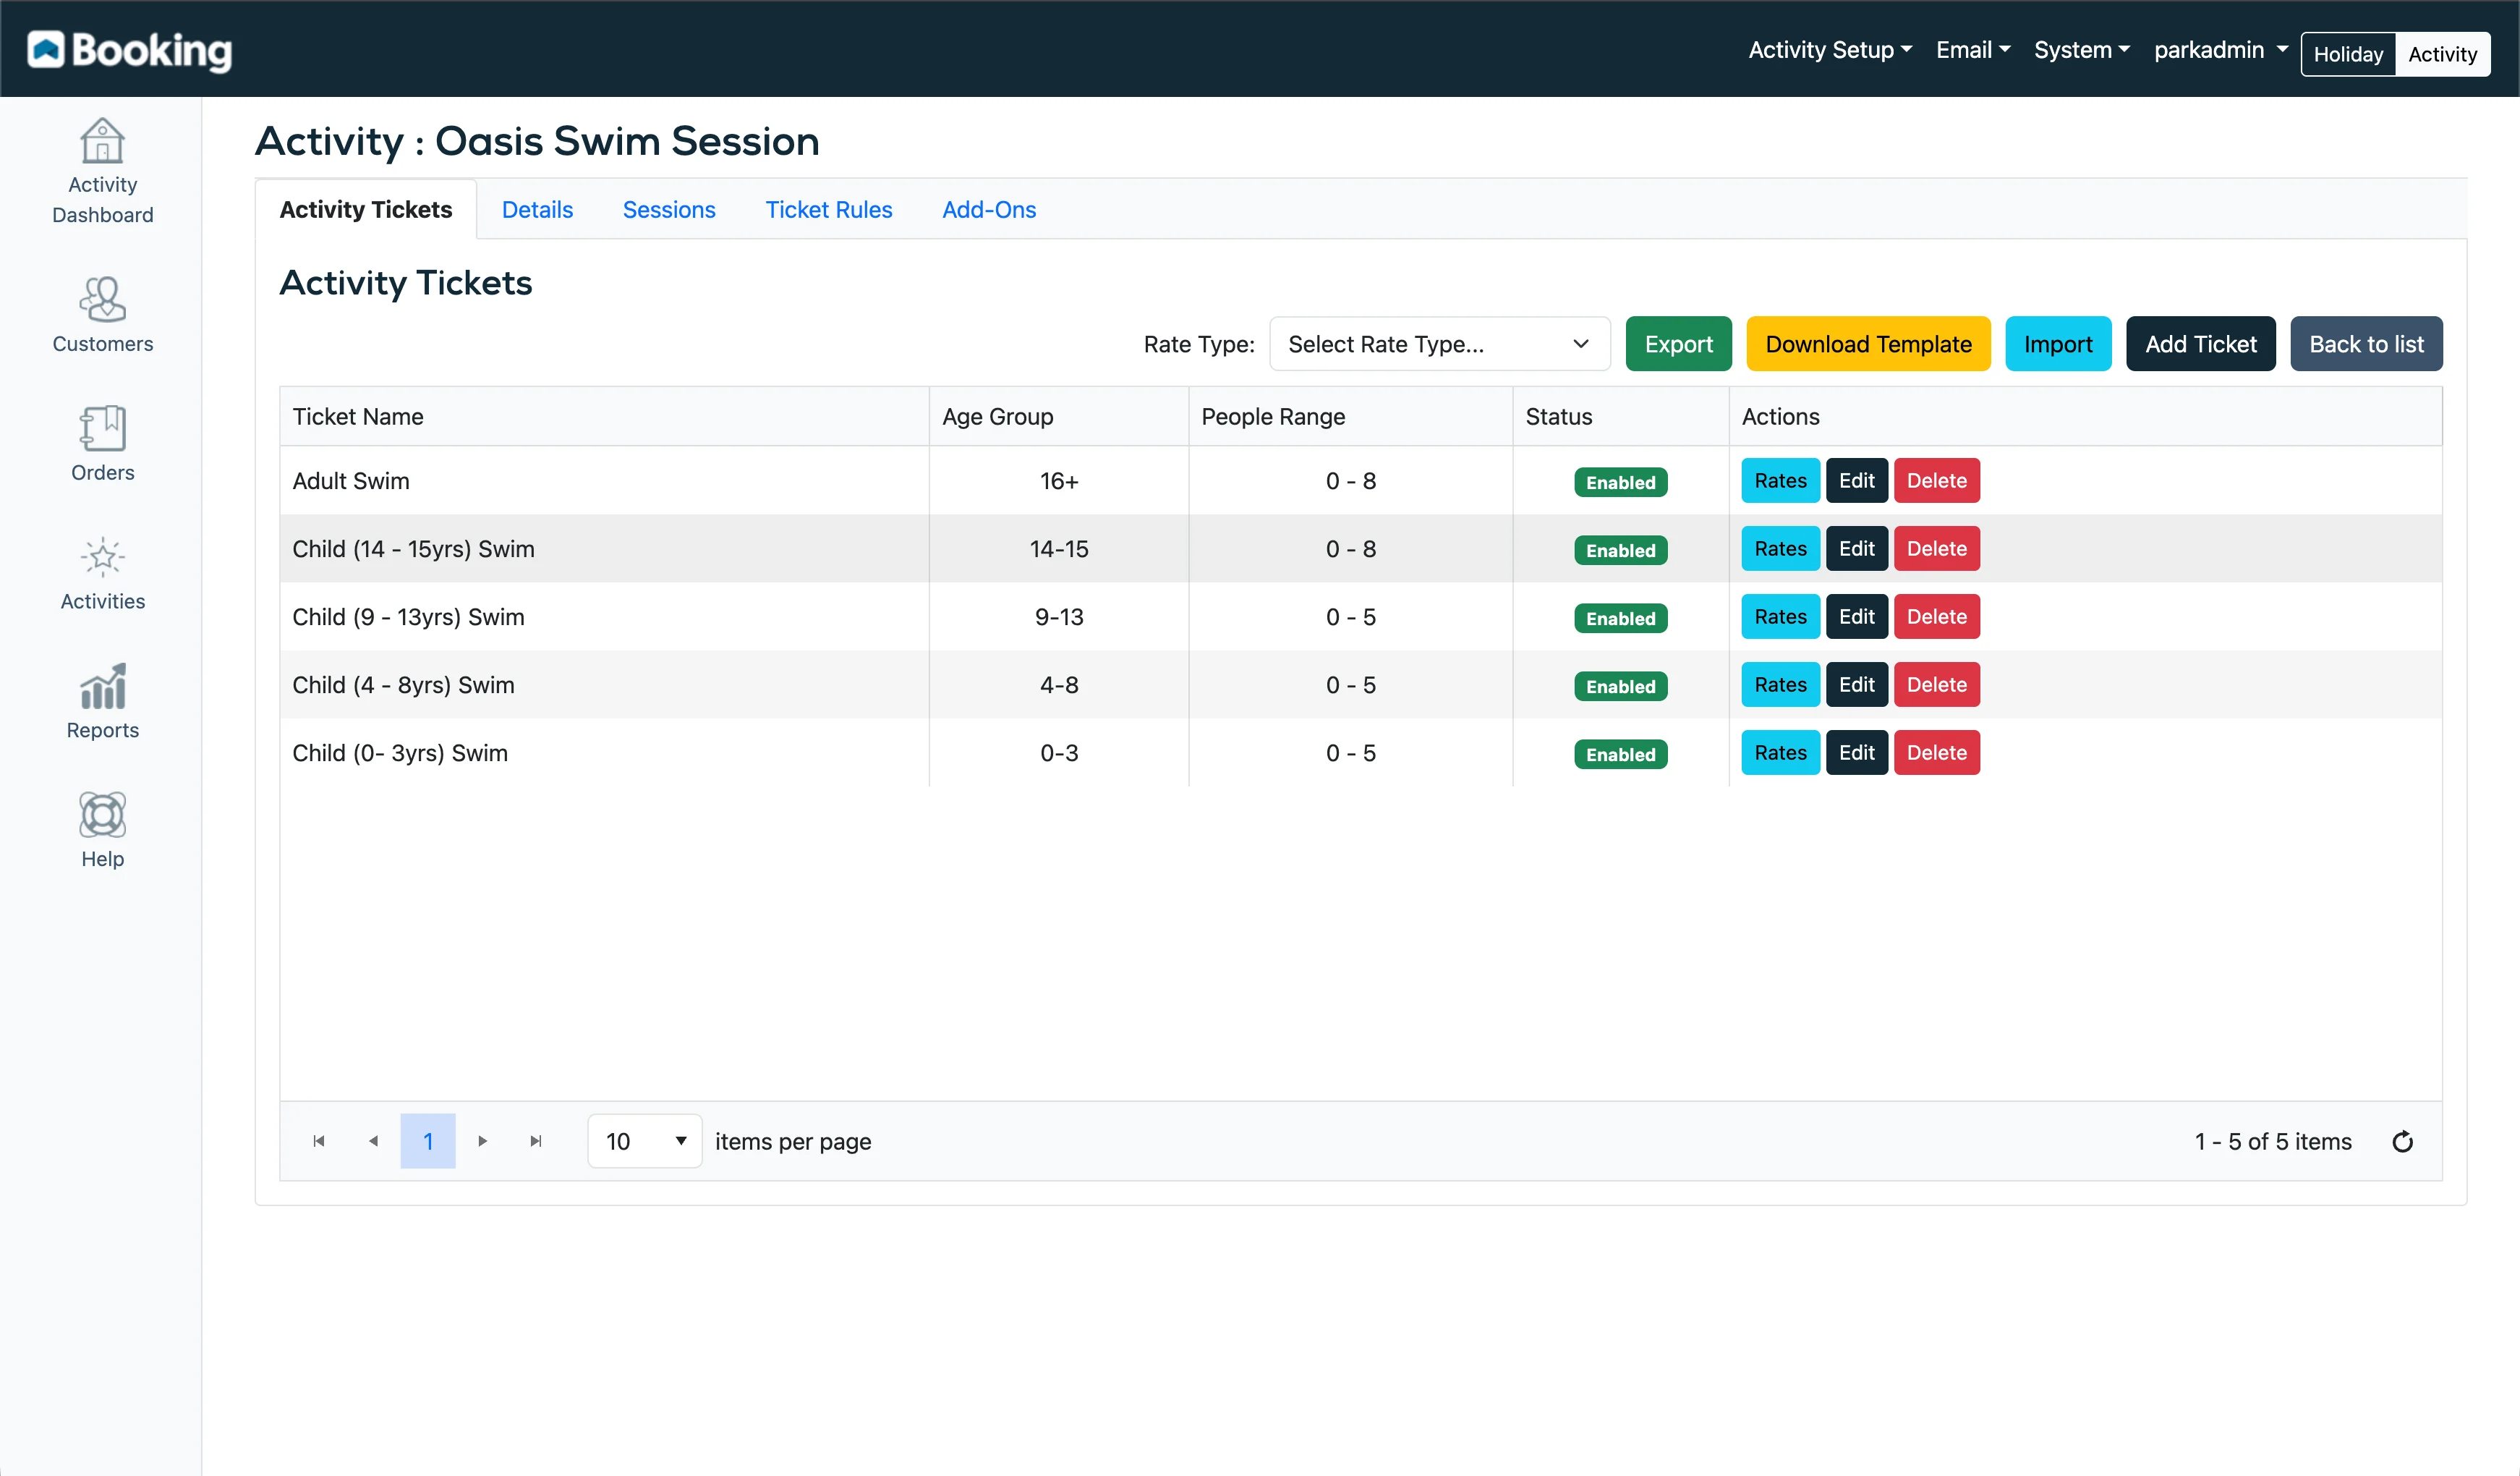
Task: Click the Child (0- 3yrs) Swim name
Action: 400,753
